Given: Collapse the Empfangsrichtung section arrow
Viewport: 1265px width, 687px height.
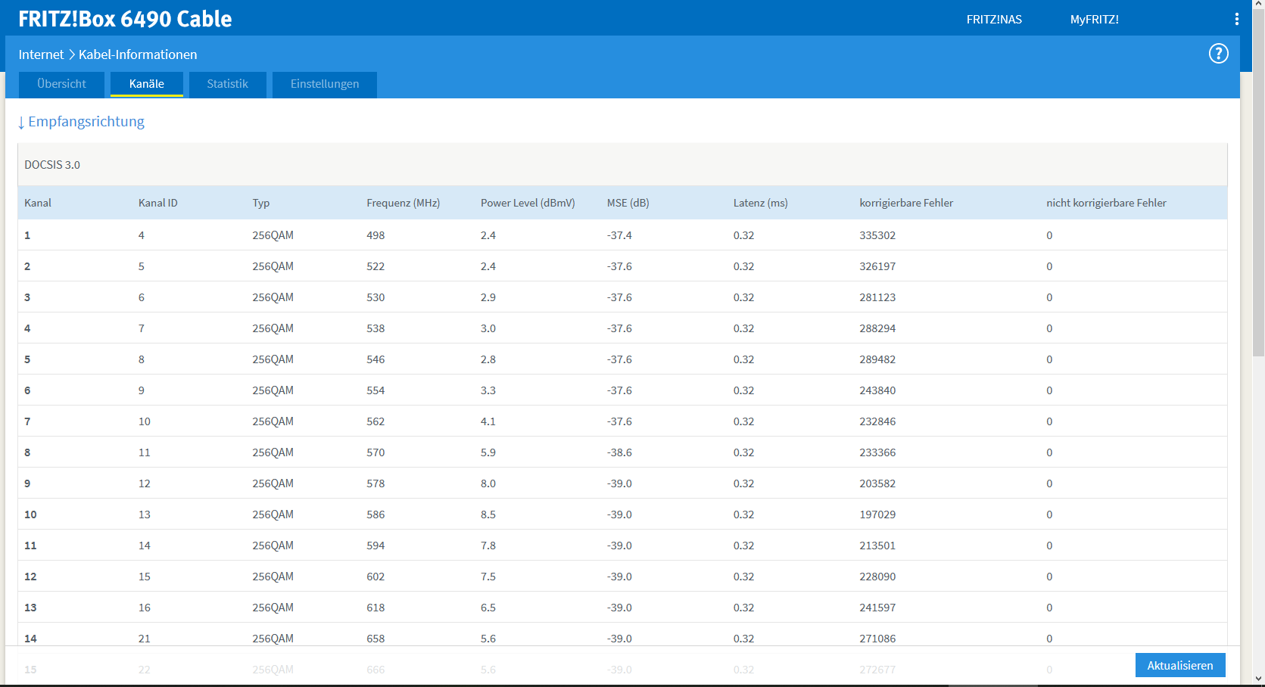Looking at the screenshot, I should tap(21, 122).
